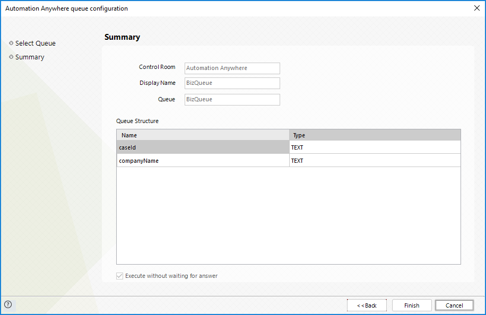Screen dimensions: 486x315
Task: Click the Queue field label
Action: [167, 99]
